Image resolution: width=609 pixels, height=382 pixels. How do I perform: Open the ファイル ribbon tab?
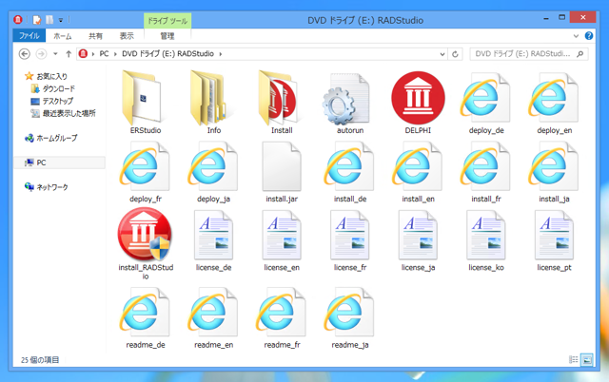[x=29, y=36]
